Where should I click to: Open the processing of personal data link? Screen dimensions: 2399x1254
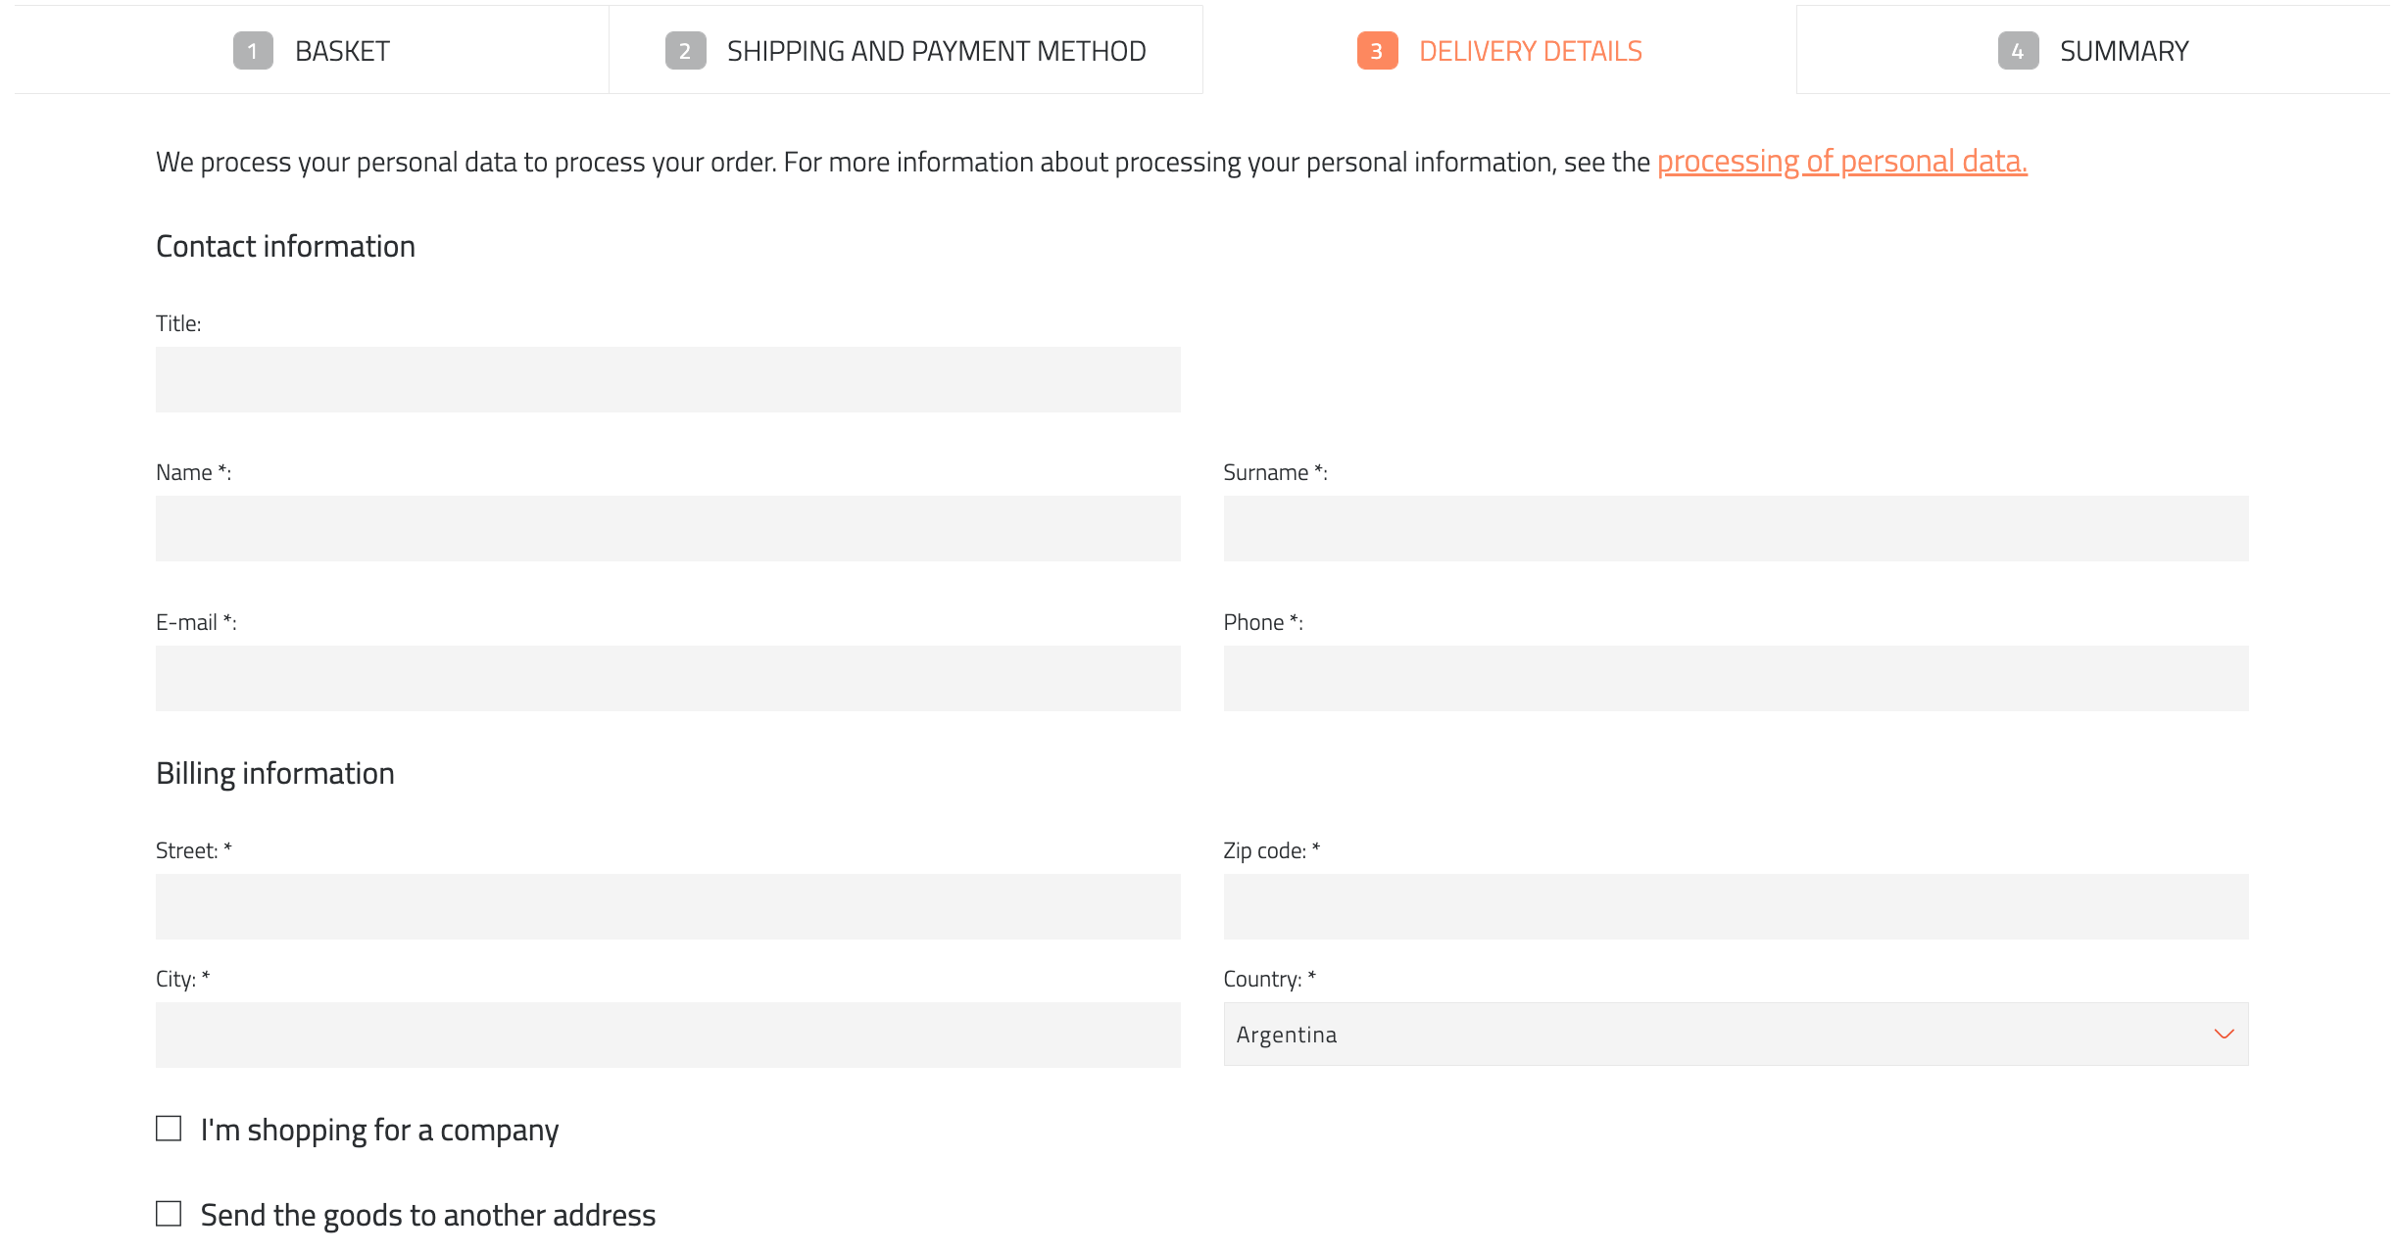[x=1841, y=162]
